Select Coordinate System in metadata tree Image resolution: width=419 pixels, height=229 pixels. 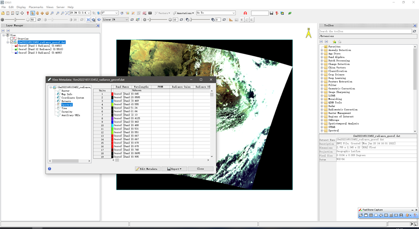coord(72,98)
